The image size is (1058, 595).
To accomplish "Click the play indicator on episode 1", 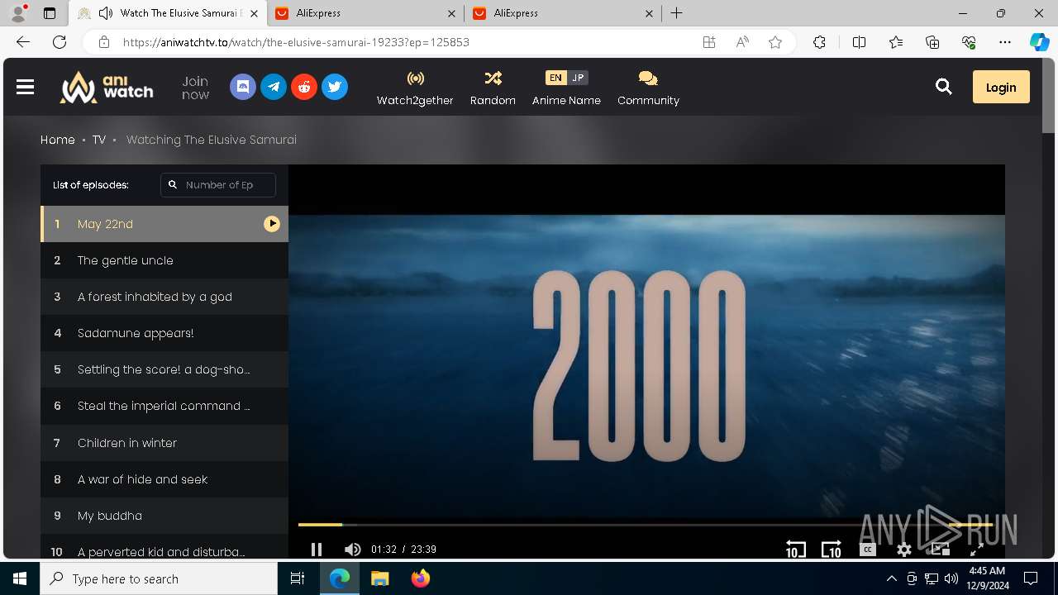I will pos(272,224).
